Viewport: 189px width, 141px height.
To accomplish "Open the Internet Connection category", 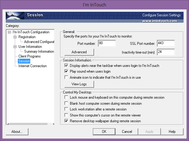I will (33, 66).
